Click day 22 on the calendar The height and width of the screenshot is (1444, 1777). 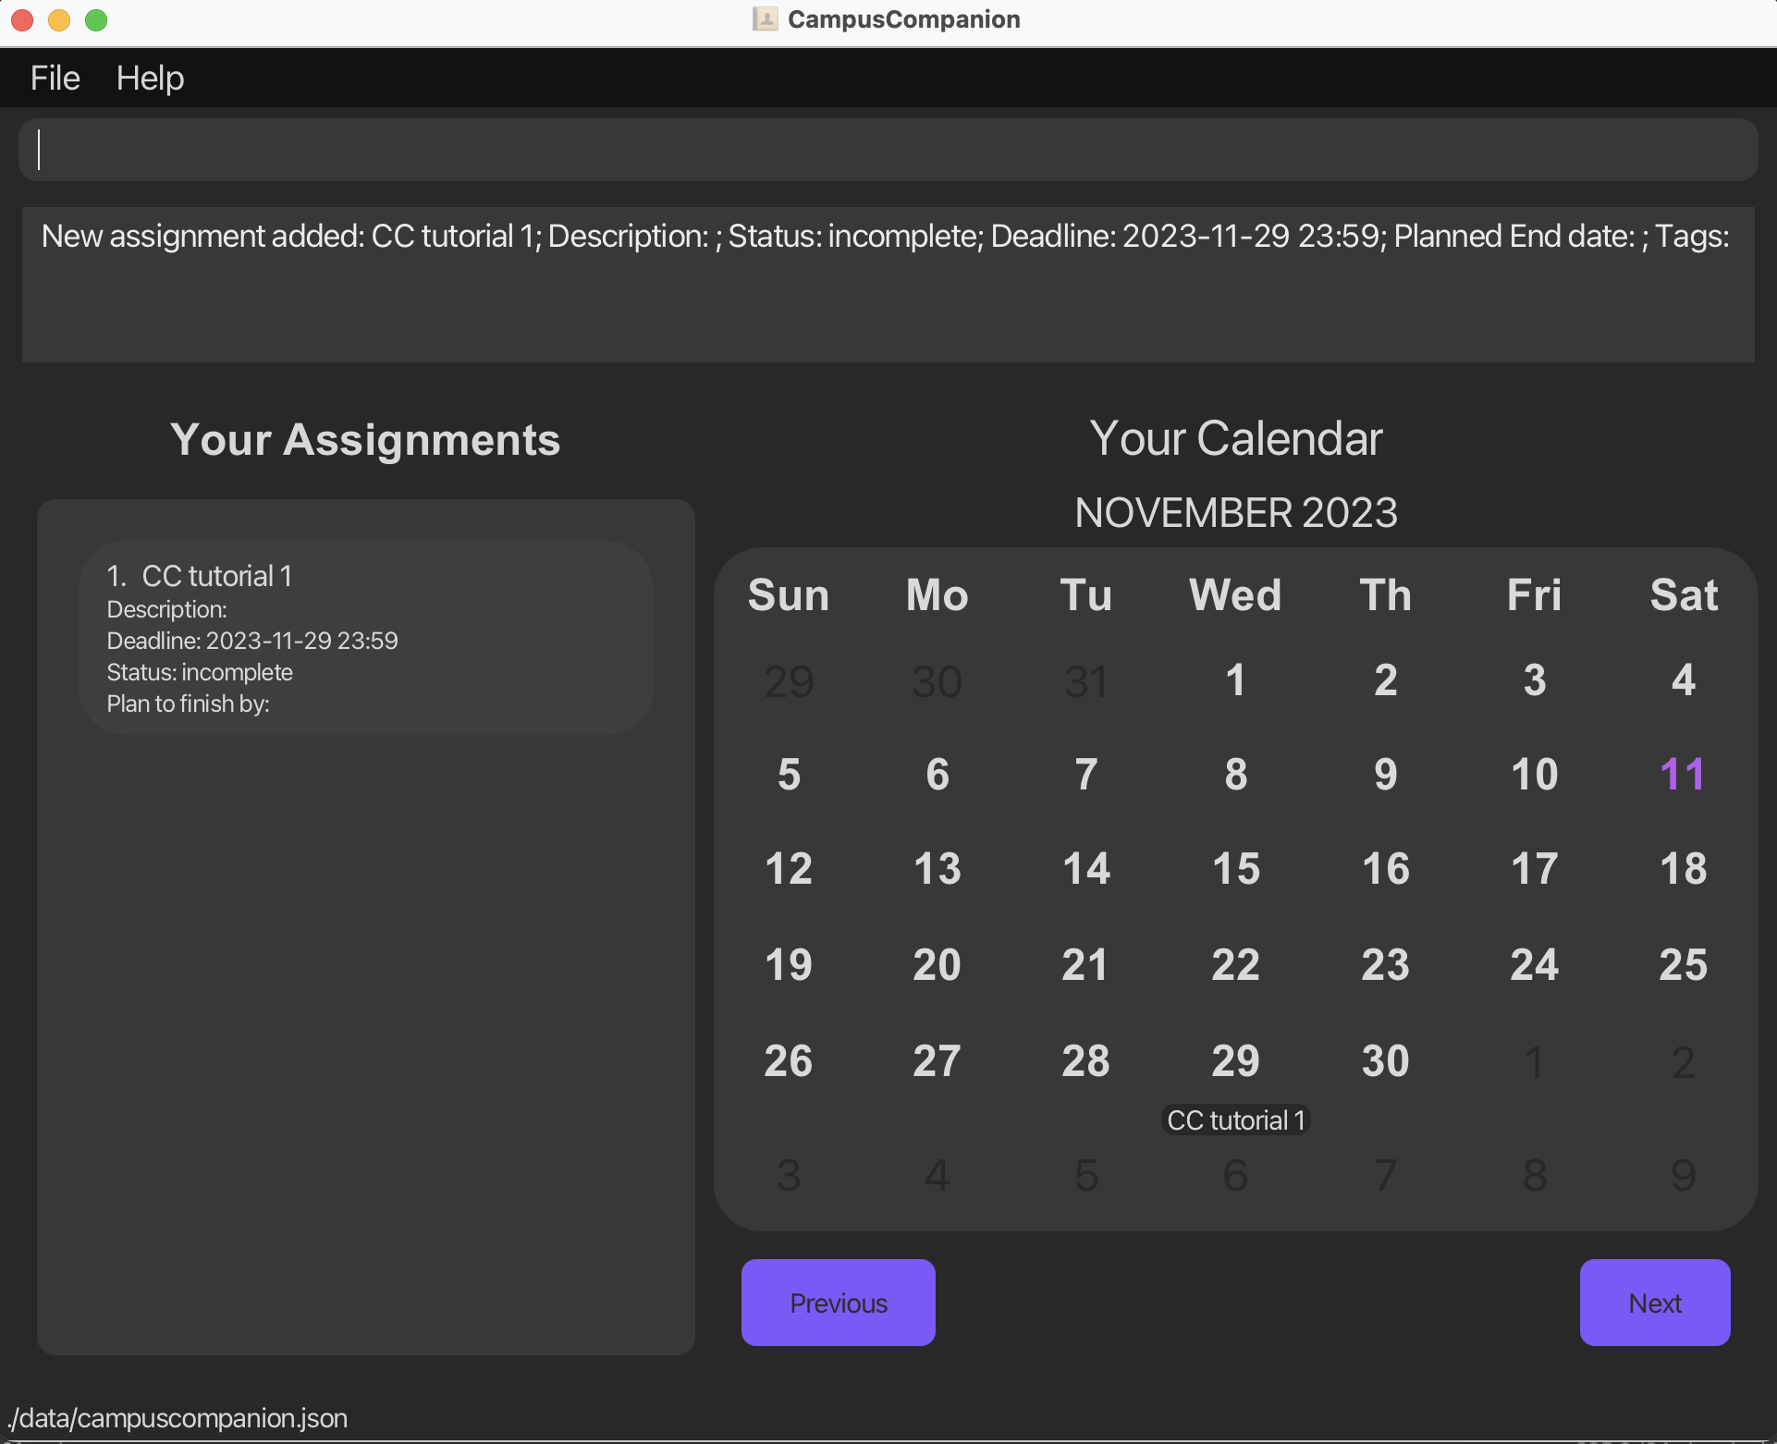(x=1235, y=964)
